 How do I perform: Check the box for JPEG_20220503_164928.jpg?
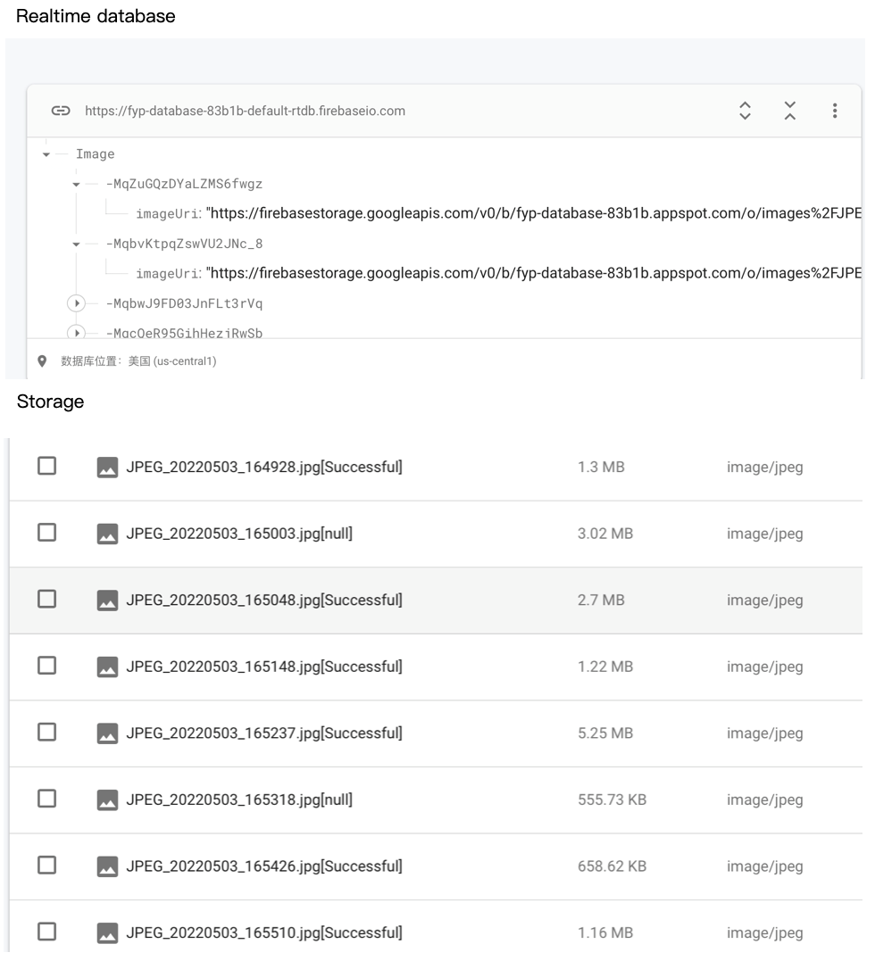(x=47, y=467)
